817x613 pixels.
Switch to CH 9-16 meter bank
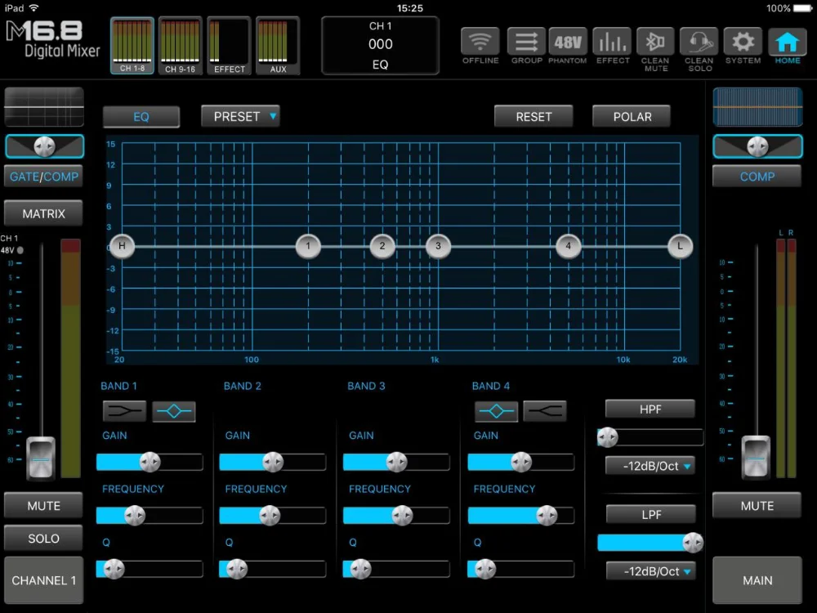pyautogui.click(x=181, y=46)
